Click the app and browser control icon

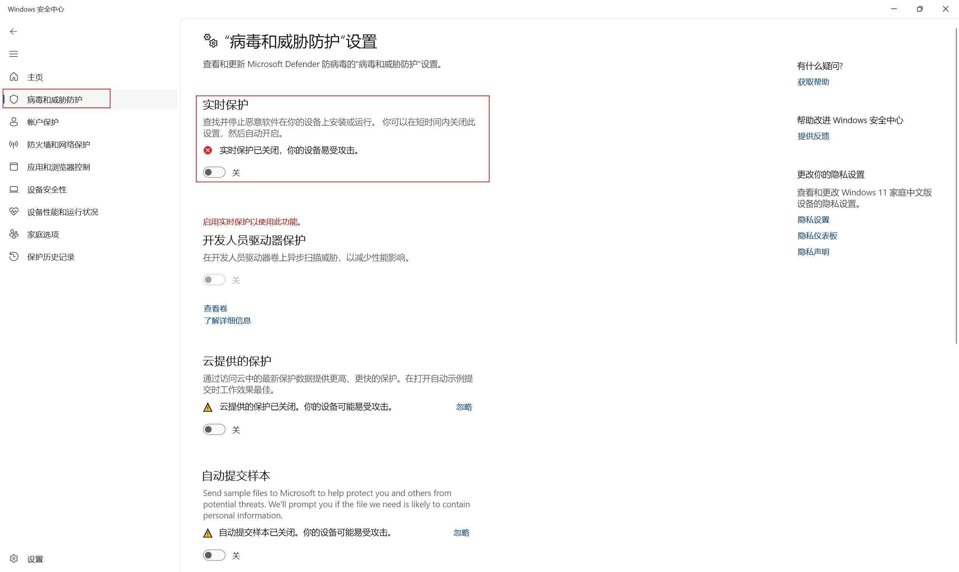[14, 167]
